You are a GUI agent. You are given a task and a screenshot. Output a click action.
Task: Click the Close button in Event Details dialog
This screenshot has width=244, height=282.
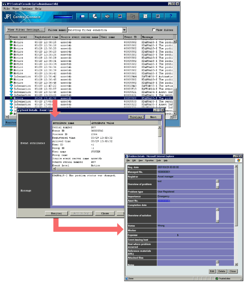[x=105, y=213]
